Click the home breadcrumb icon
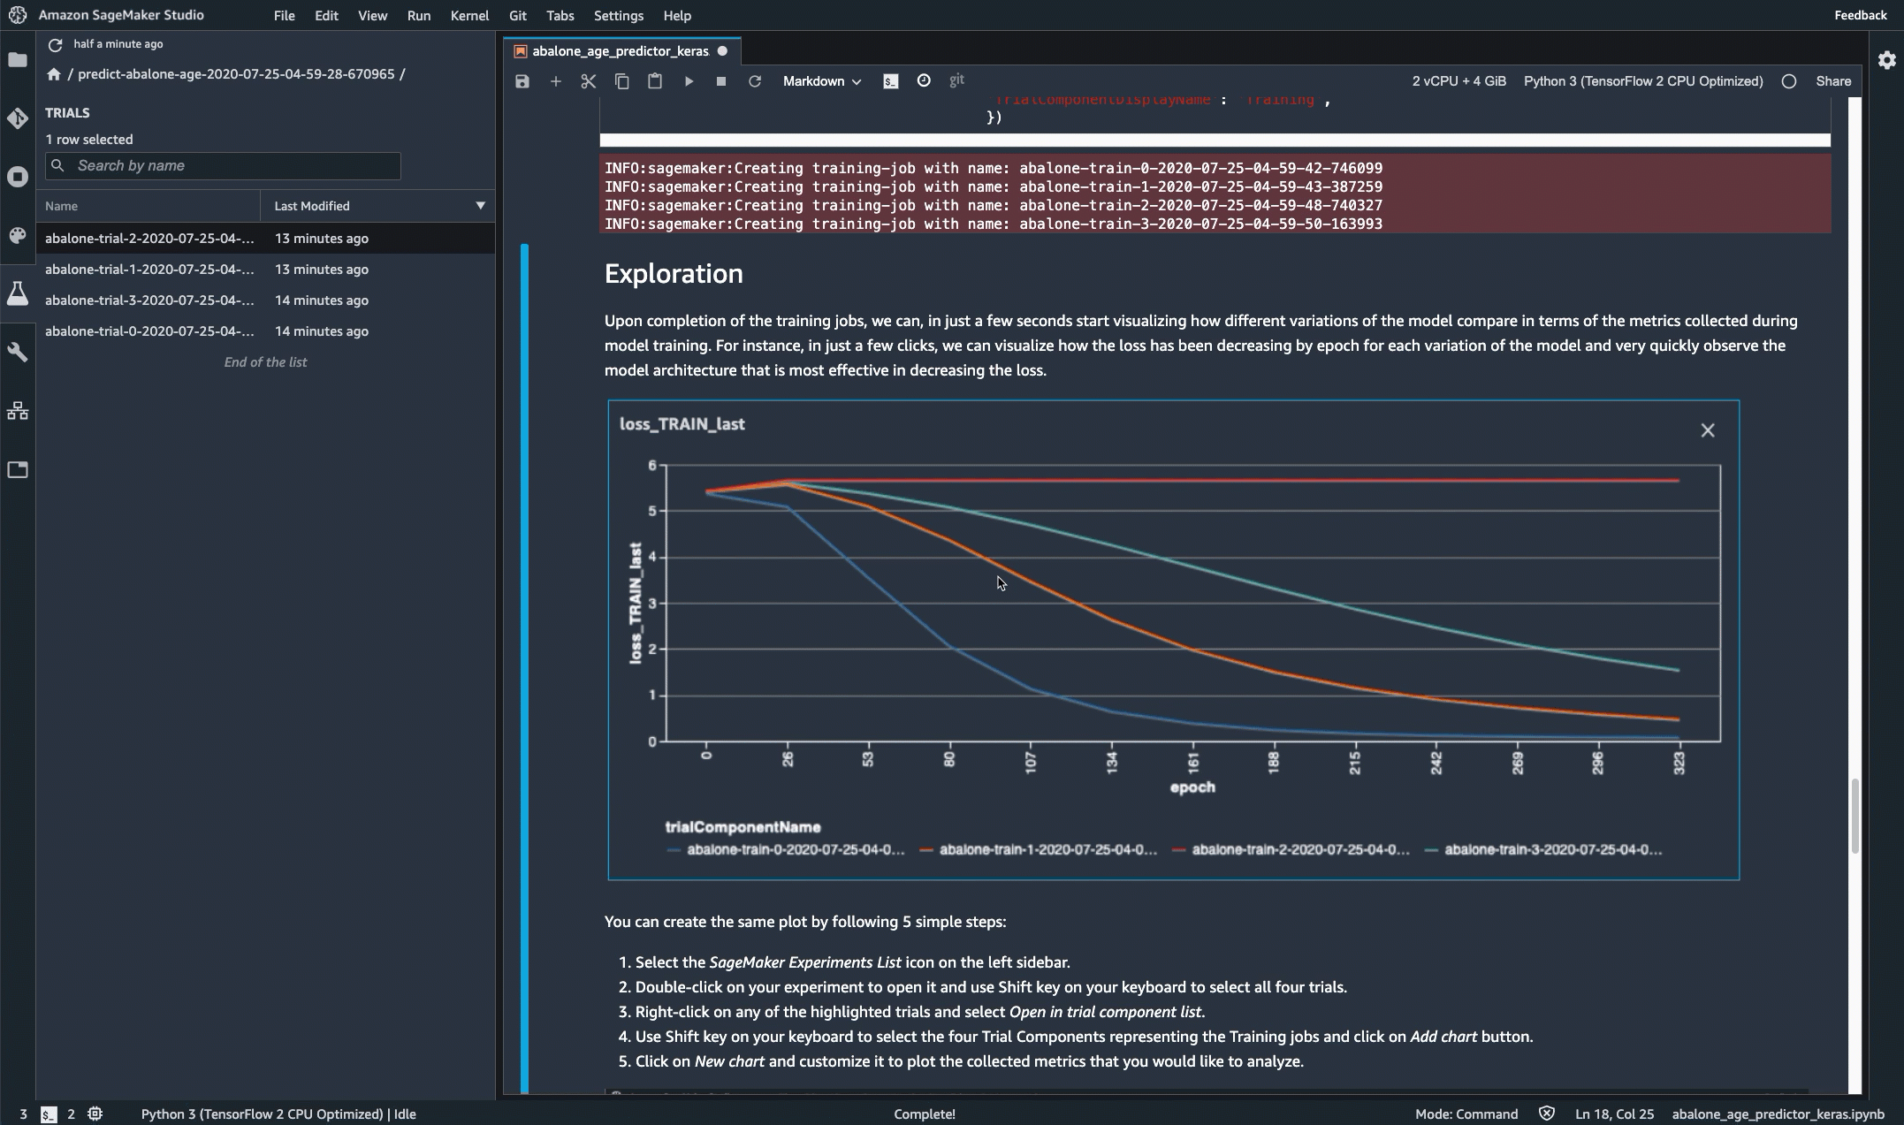Viewport: 1904px width, 1125px height. (54, 74)
